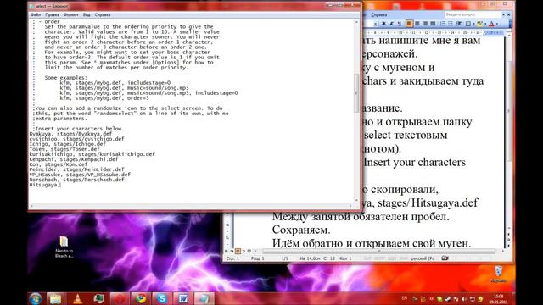Toggle bold formatting in Word toolbar
Screen dimensions: 543x305
[x=383, y=24]
